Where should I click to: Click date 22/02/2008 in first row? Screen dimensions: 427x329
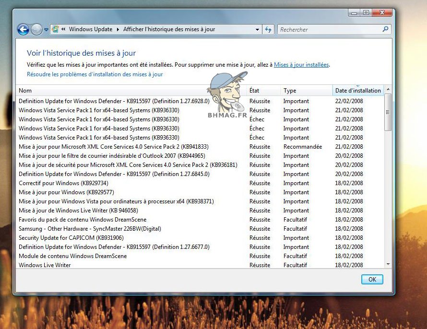click(x=349, y=101)
